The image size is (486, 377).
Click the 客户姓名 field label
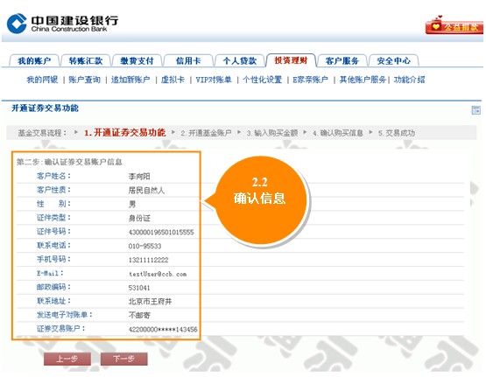53,176
